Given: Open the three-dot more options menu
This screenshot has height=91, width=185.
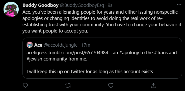Looking at the screenshot, I should pos(179,5).
